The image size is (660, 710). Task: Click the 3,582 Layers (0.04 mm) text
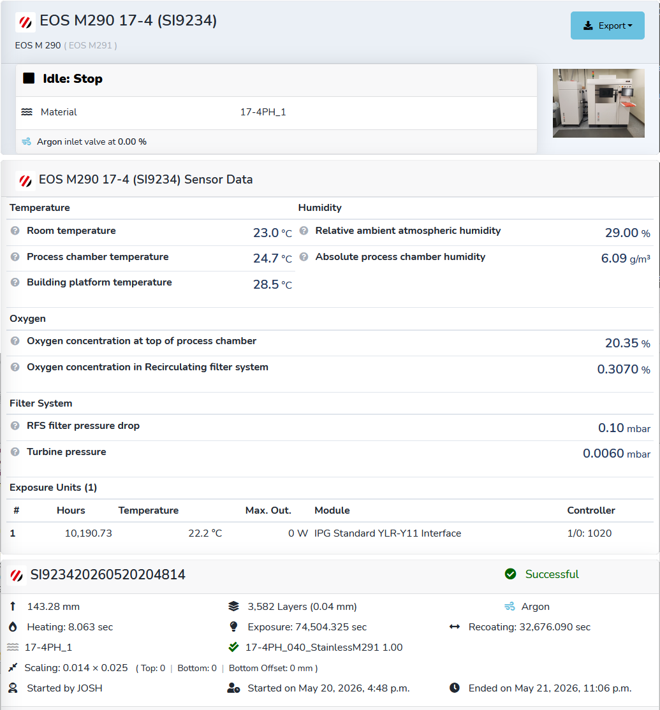[302, 607]
